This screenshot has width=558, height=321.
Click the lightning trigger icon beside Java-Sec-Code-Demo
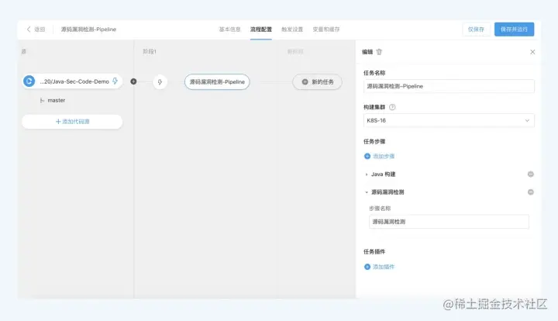115,81
